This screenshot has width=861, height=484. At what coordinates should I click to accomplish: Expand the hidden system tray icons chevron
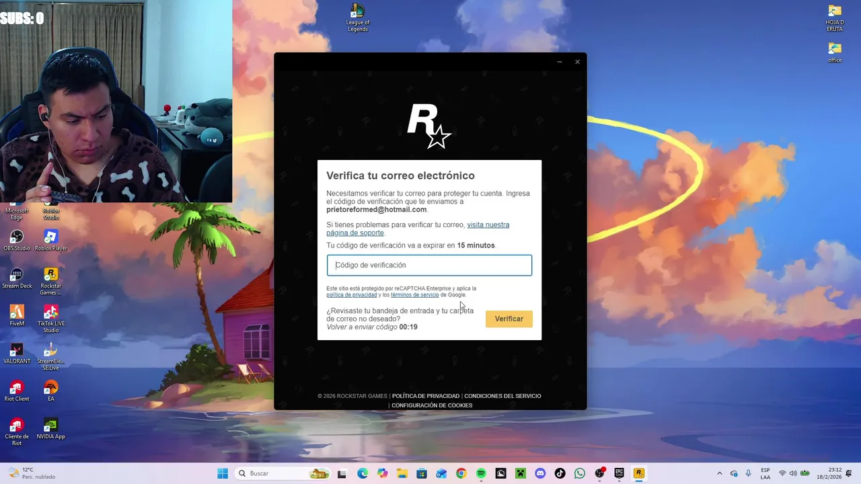(720, 473)
